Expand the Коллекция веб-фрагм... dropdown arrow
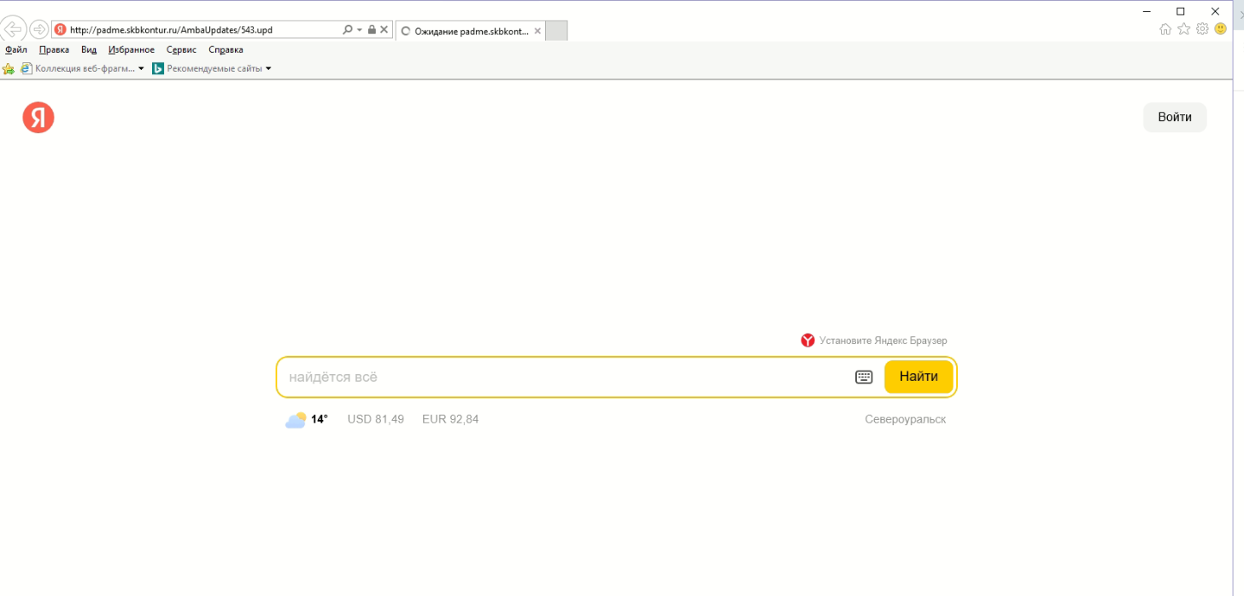Image resolution: width=1244 pixels, height=596 pixels. pyautogui.click(x=141, y=68)
